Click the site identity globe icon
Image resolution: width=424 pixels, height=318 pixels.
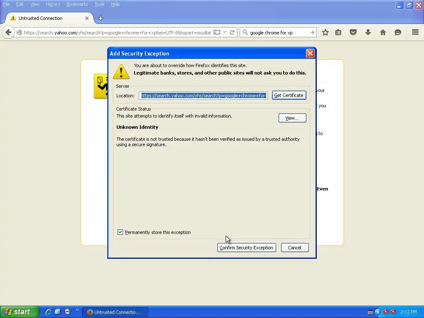tap(19, 32)
